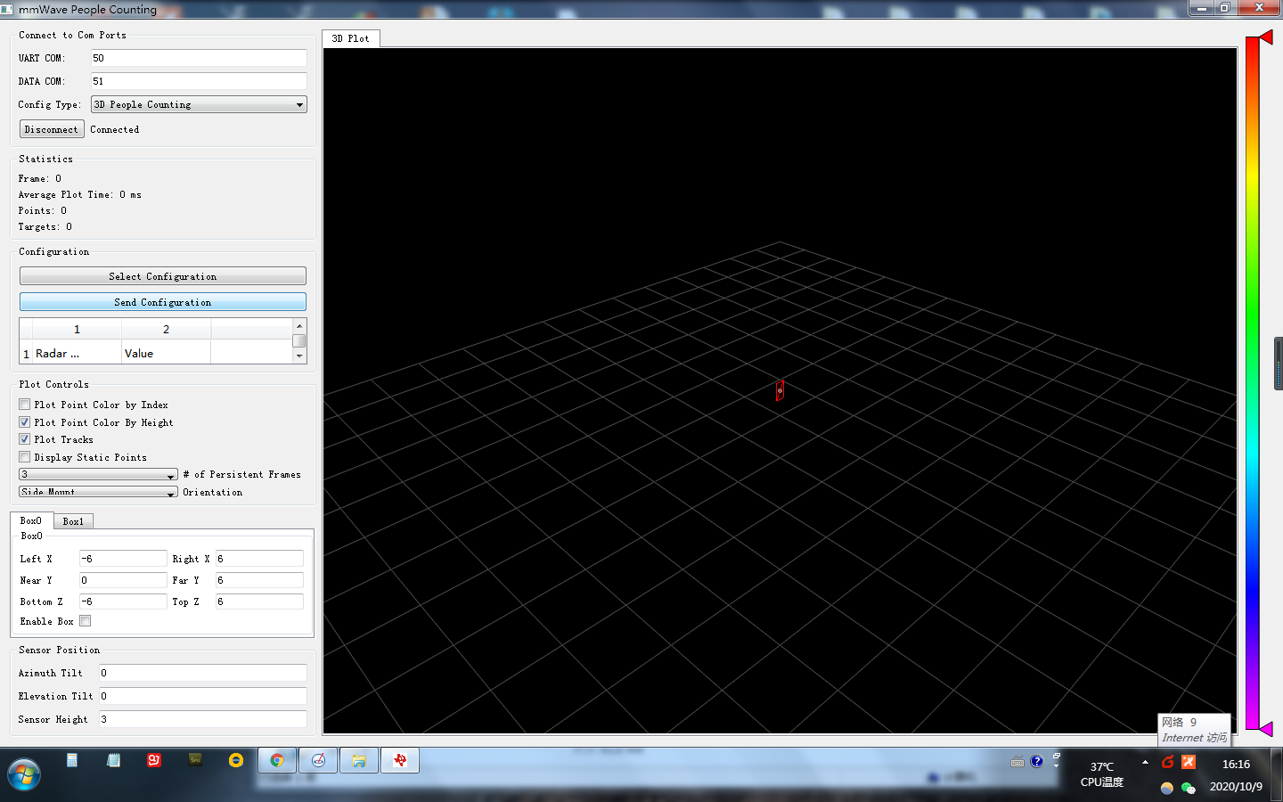Click the UART COM input field
This screenshot has width=1283, height=802.
point(199,58)
